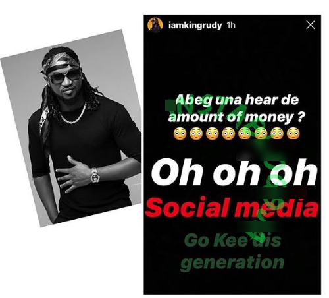Click the wristwatch in the portrait photo
The image size is (329, 298).
(95, 175)
